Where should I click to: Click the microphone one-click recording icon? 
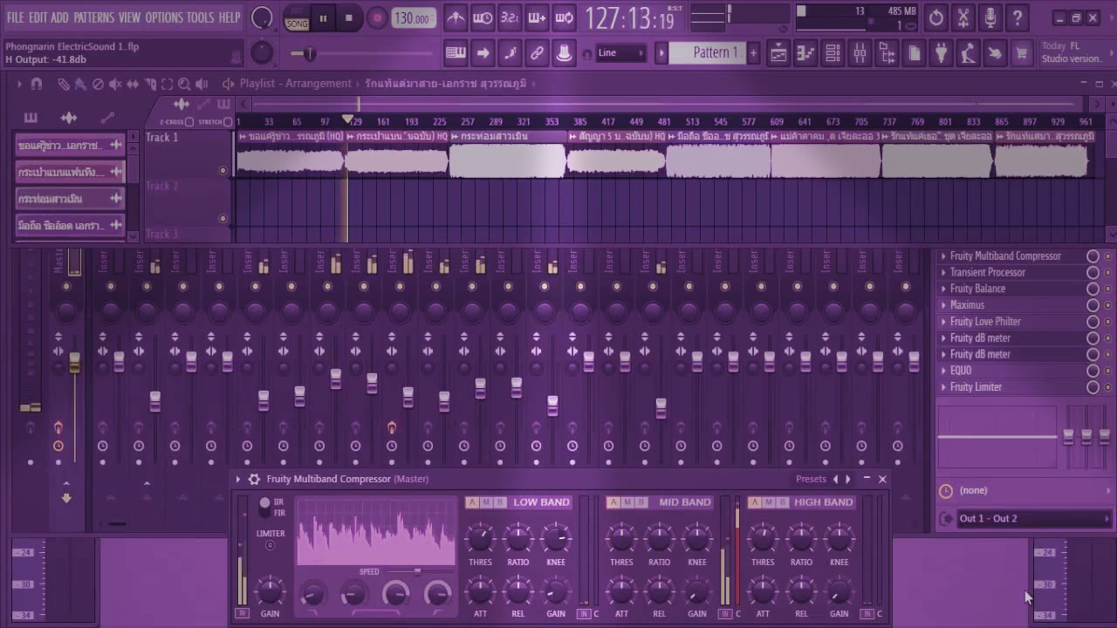[990, 17]
